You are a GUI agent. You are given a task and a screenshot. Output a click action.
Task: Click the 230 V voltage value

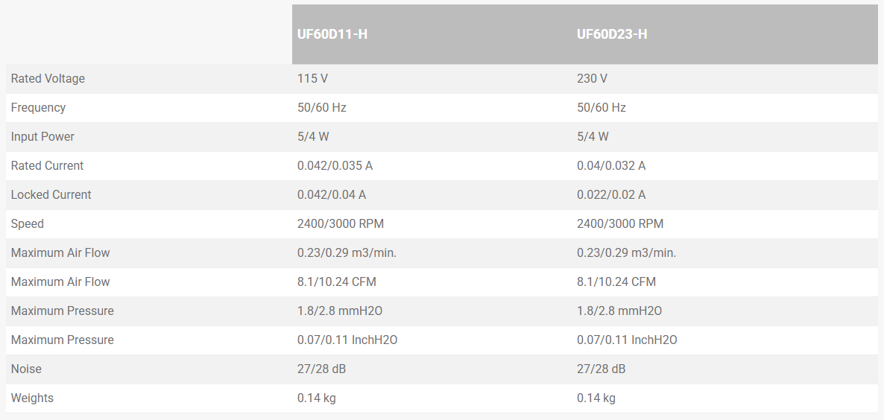tap(592, 79)
